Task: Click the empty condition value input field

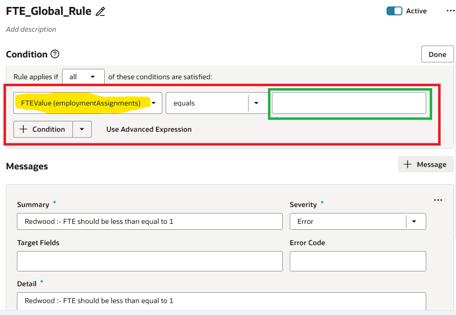Action: [349, 103]
